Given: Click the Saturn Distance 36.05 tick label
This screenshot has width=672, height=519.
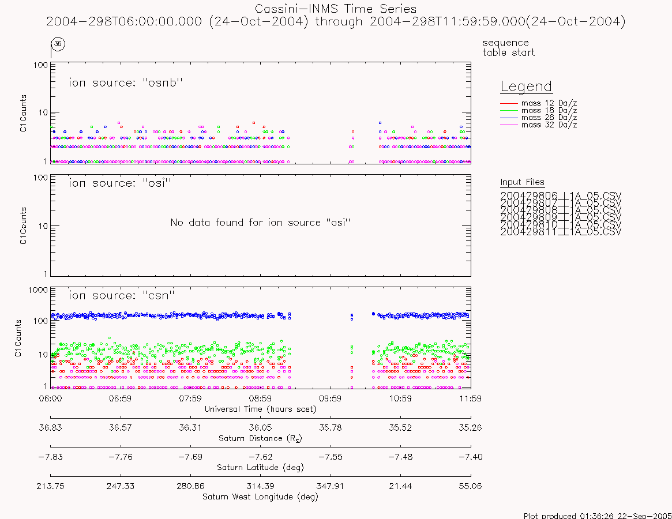Looking at the screenshot, I should 260,428.
